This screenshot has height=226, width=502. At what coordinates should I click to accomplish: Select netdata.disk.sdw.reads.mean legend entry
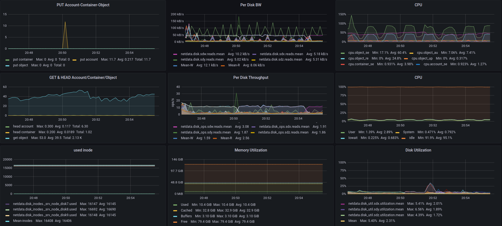203,54
